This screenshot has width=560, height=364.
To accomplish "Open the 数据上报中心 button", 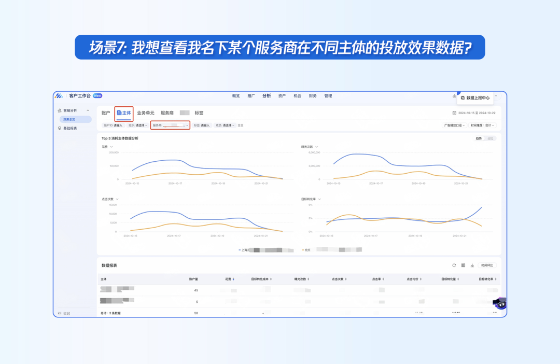I will coord(475,98).
